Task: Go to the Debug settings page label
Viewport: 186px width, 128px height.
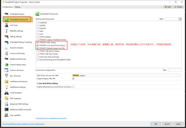Action: click(16, 36)
